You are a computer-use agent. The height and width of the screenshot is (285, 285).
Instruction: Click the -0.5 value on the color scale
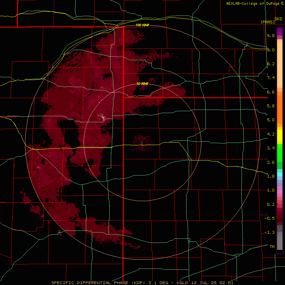pyautogui.click(x=269, y=218)
